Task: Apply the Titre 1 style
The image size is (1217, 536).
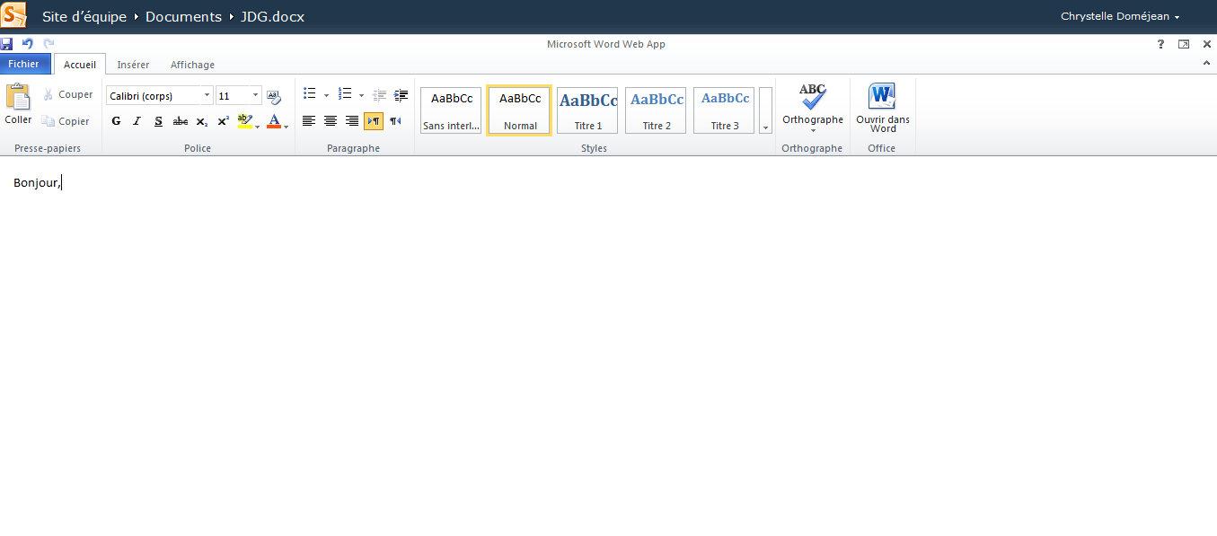Action: pos(588,110)
